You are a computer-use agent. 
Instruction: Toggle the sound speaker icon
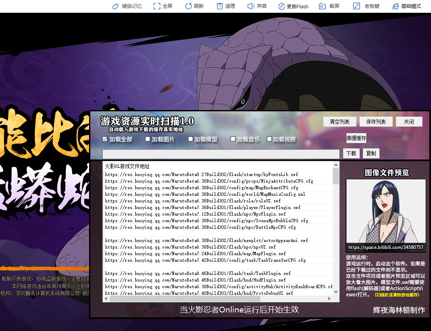[x=251, y=6]
